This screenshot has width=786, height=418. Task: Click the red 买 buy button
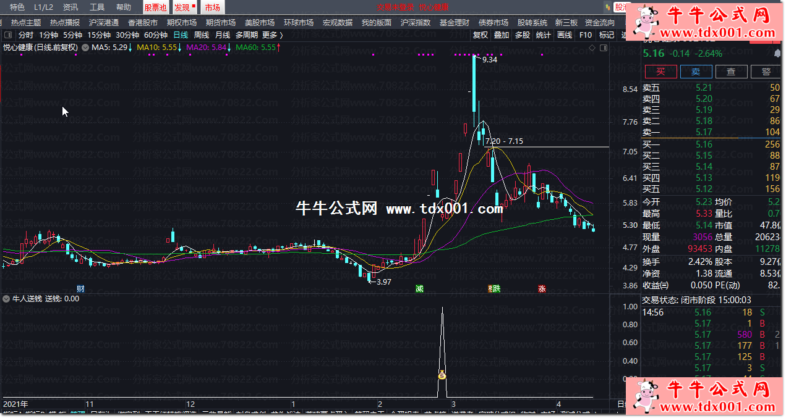(x=660, y=72)
